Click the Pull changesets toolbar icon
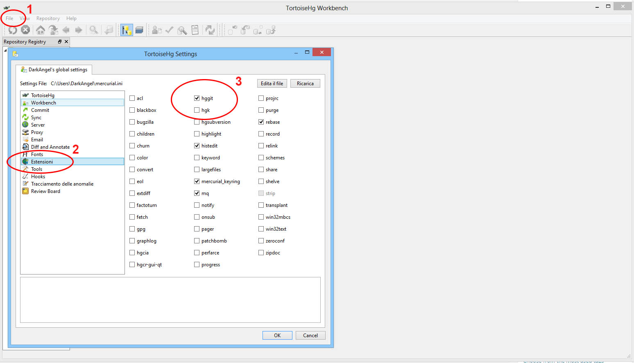This screenshot has height=363, width=634. click(245, 30)
